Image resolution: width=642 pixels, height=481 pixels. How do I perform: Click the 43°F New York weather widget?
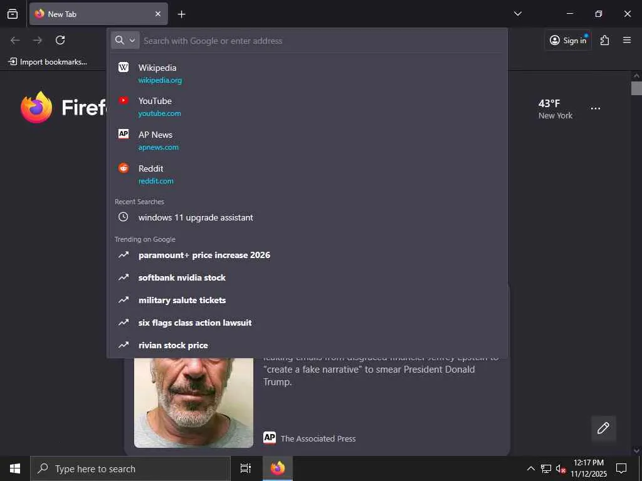point(555,109)
